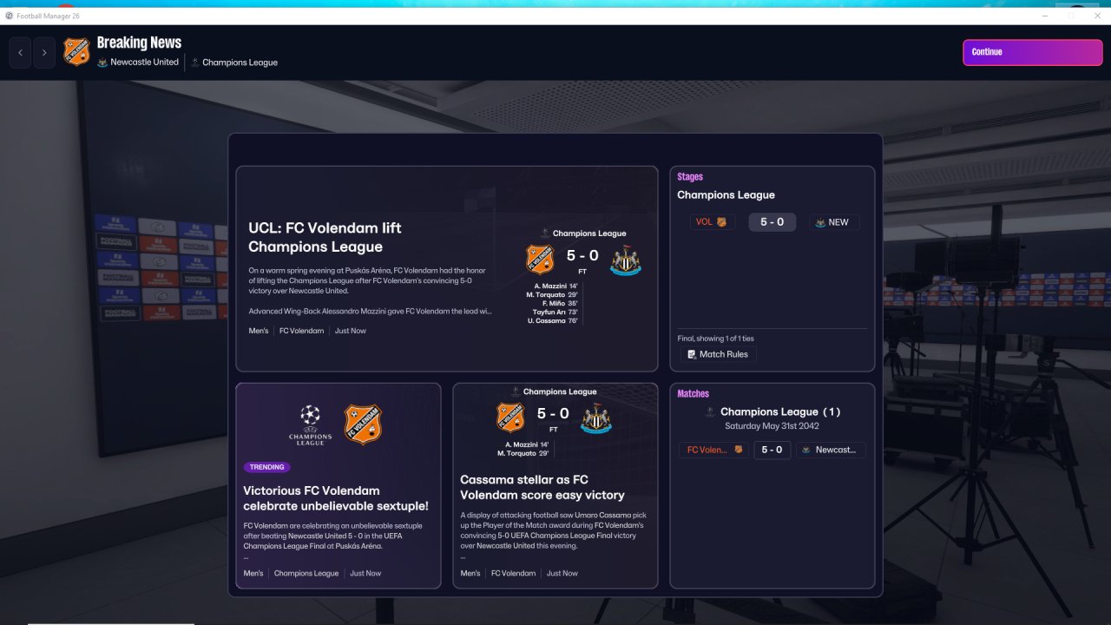Click the 5 - 0 scoreline in the top story

coord(582,255)
